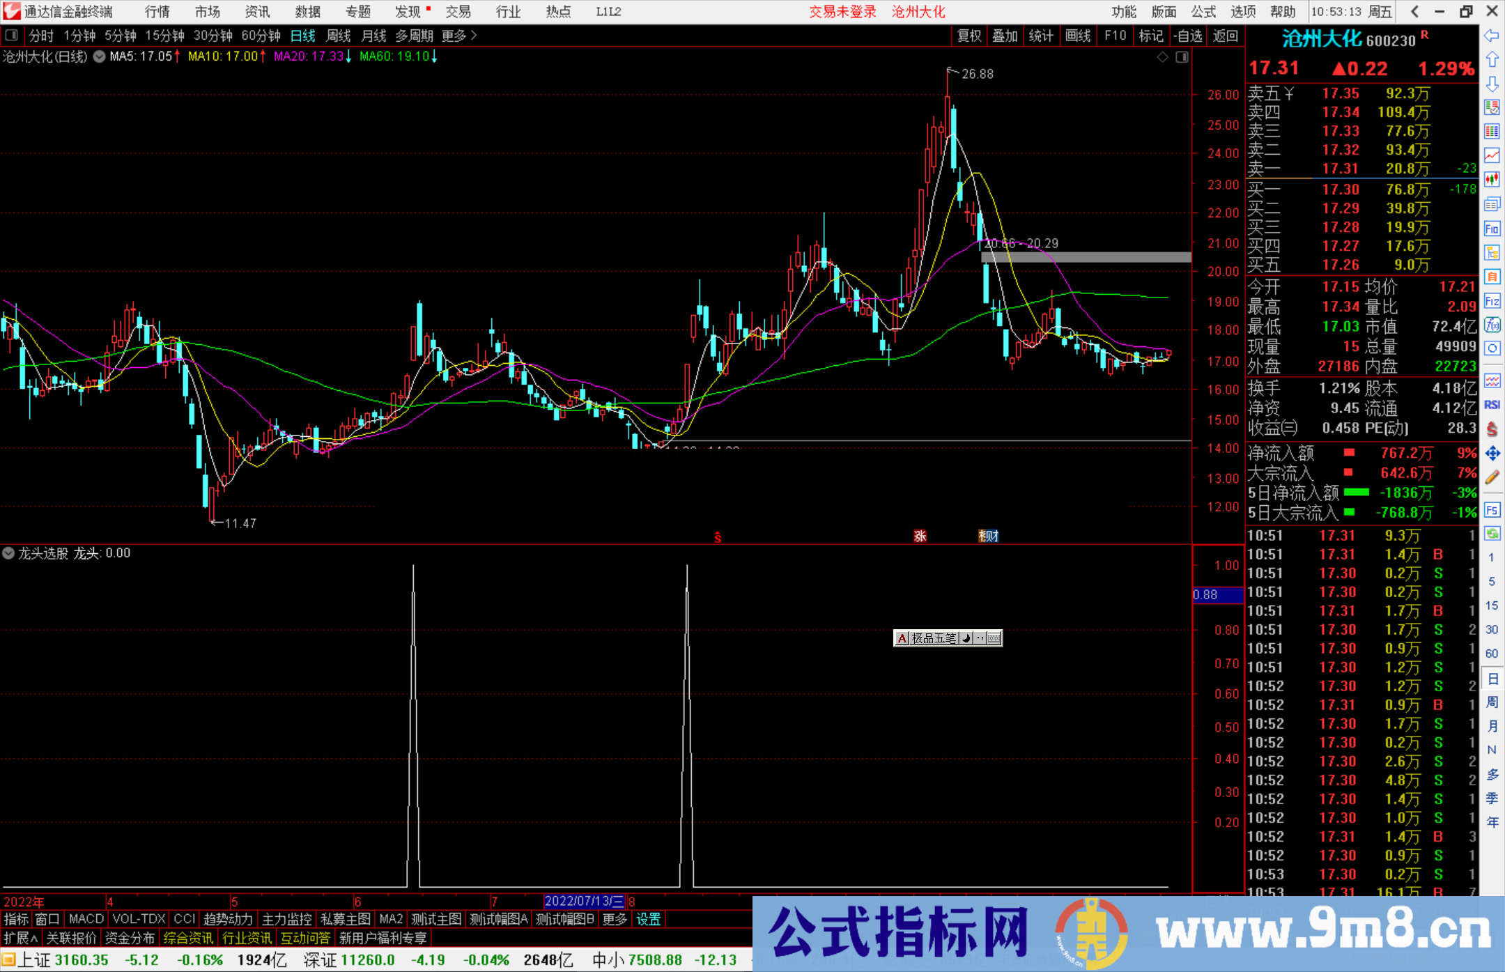Open the 更多 period dropdown in chart toolbar

pos(454,36)
